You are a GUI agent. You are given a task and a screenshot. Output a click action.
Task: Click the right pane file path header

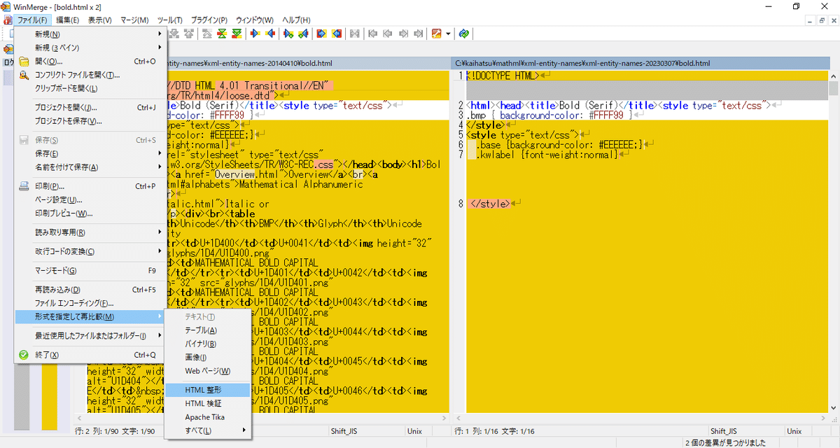(640, 64)
